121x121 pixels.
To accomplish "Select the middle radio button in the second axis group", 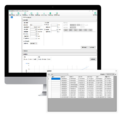I will pyautogui.click(x=43, y=59).
